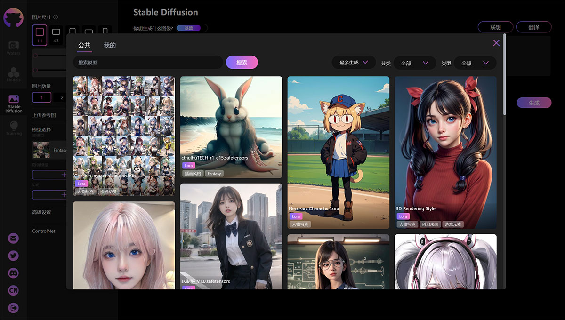Switch to the 我的 tab

click(110, 45)
